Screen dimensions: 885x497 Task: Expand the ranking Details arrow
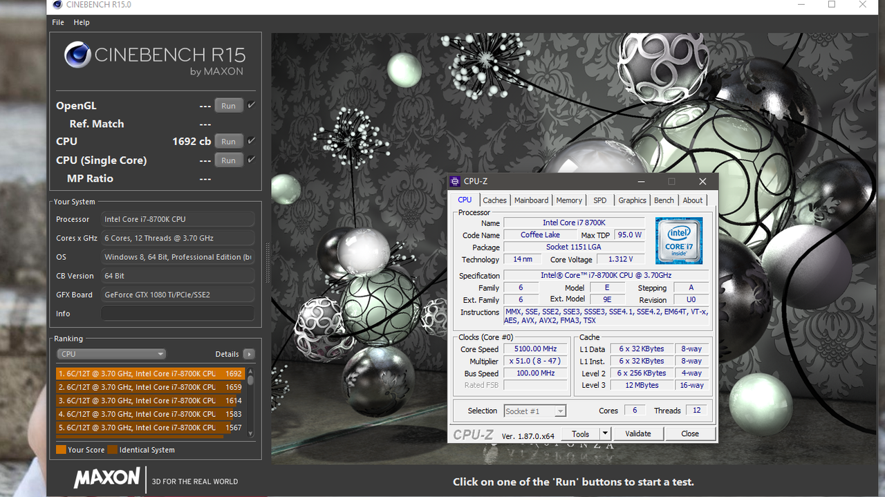pos(249,354)
